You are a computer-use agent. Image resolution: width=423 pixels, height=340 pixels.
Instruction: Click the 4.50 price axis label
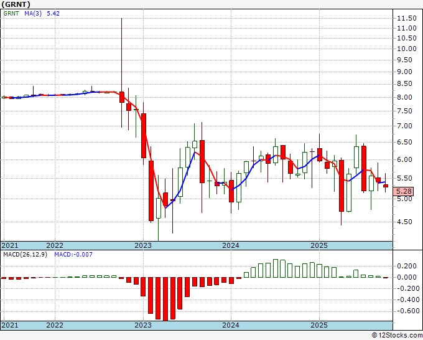click(x=405, y=222)
